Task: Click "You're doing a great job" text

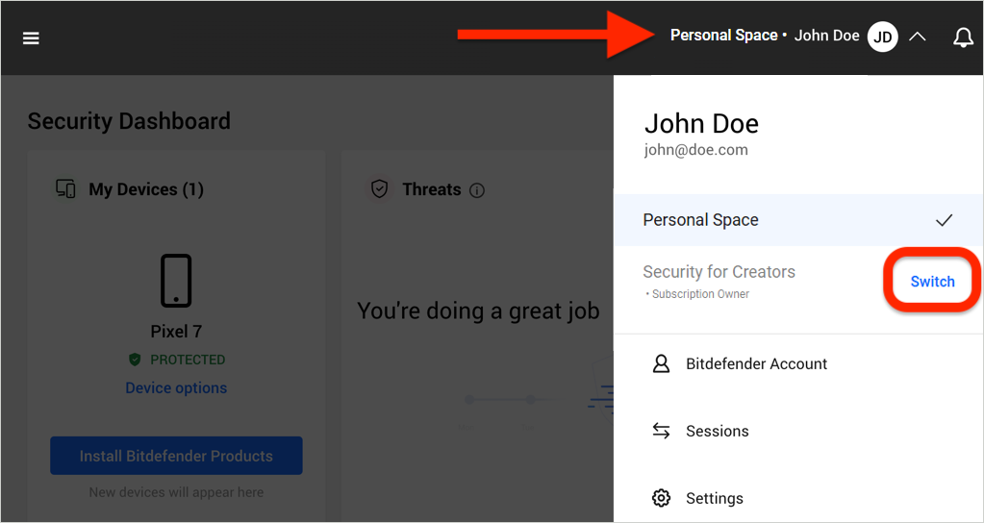Action: click(x=478, y=311)
